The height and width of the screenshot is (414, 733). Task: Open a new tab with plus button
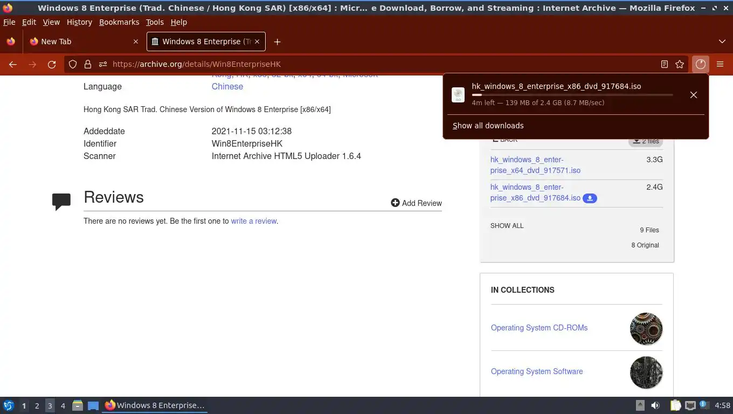click(277, 42)
